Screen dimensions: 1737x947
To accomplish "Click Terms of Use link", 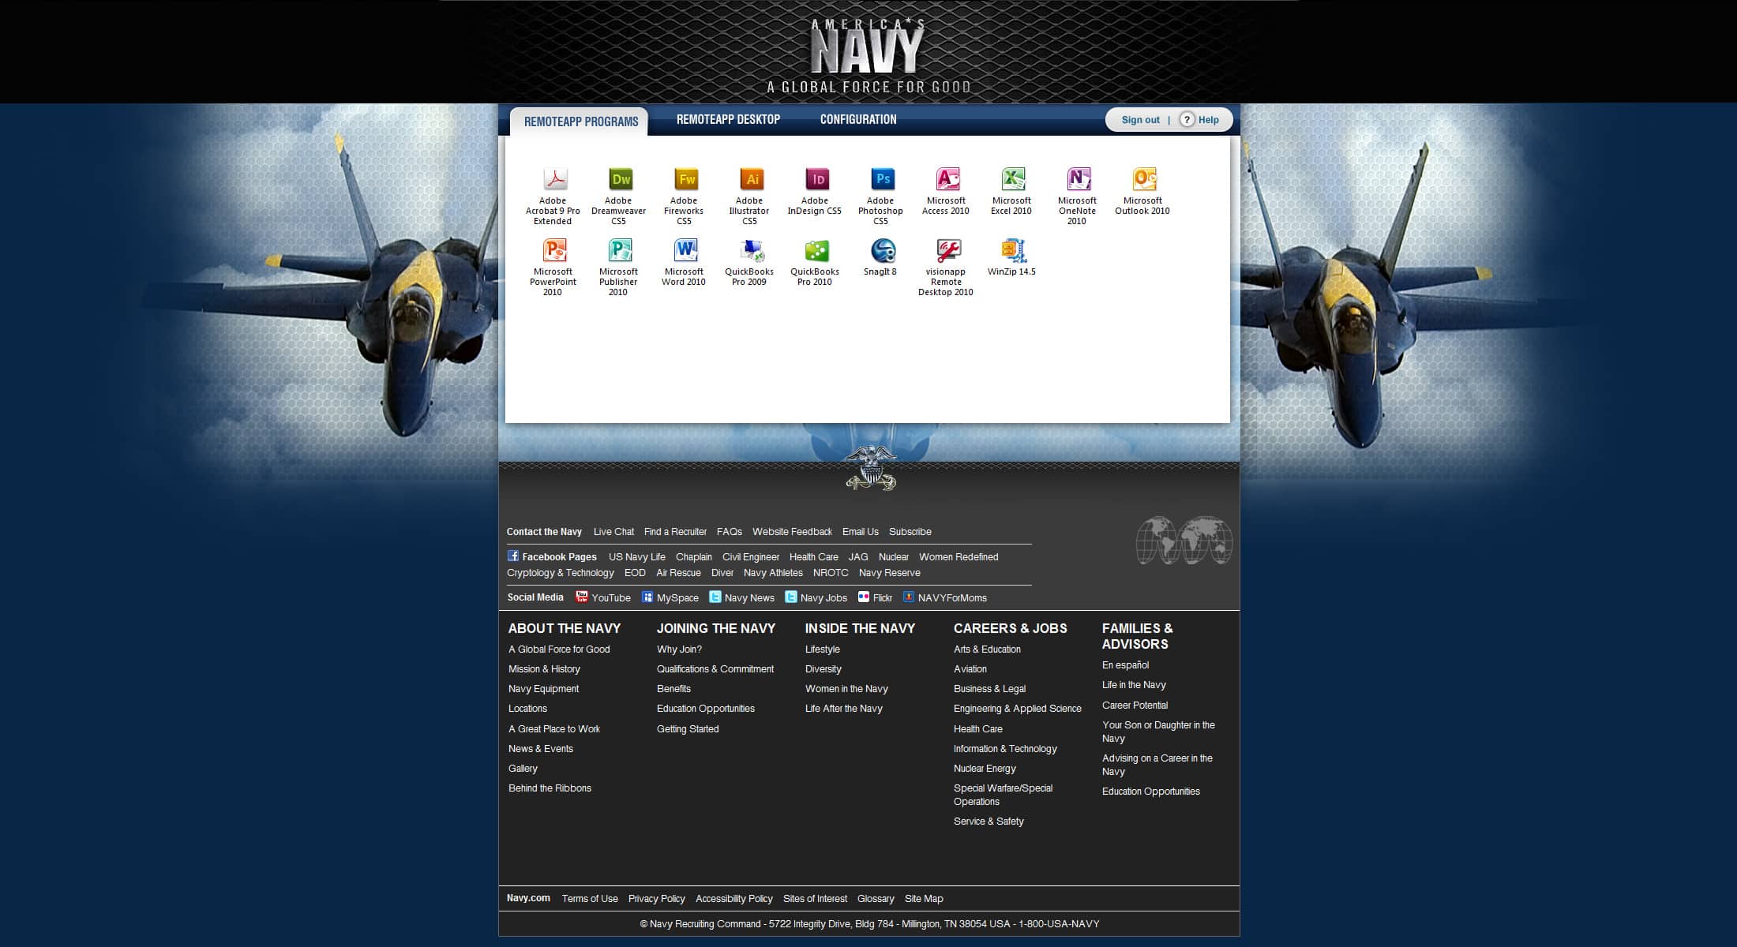I will (590, 899).
